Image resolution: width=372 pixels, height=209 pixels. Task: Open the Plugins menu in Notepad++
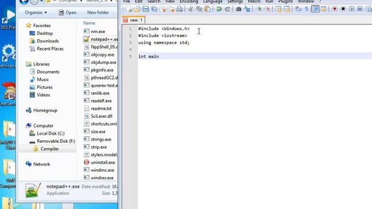285,1
